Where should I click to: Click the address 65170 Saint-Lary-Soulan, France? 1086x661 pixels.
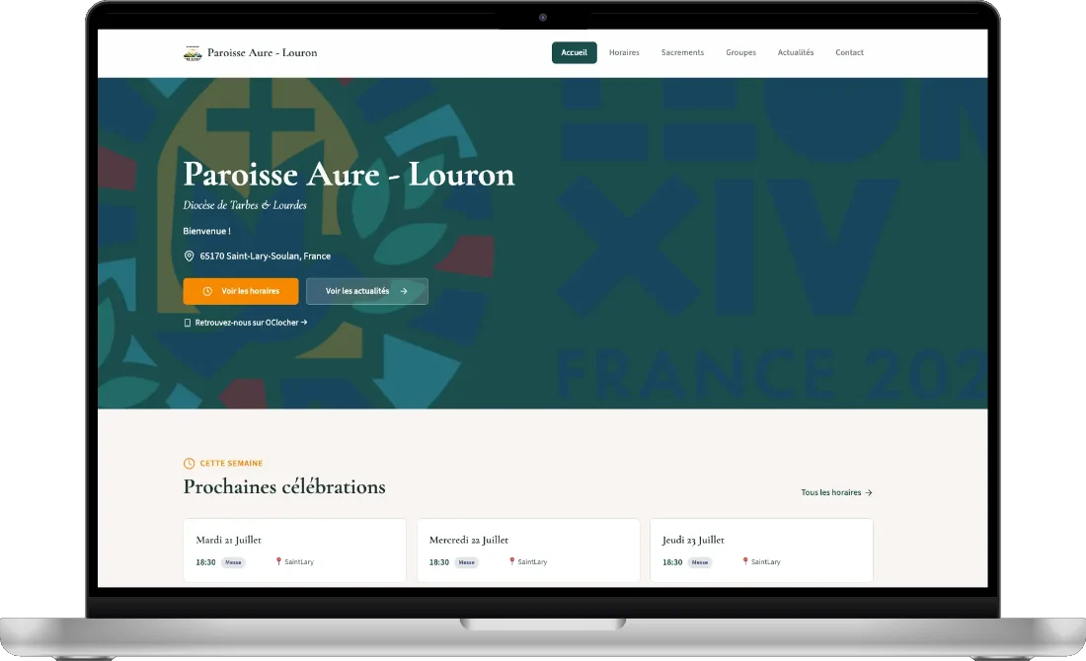point(266,257)
